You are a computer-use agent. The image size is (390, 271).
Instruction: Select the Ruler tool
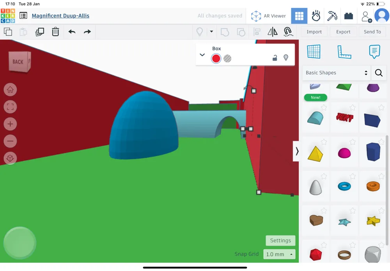pyautogui.click(x=344, y=51)
